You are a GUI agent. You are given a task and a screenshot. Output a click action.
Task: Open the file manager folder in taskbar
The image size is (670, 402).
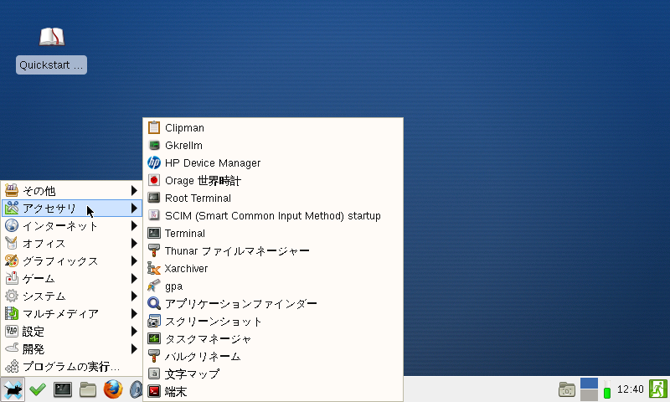88,389
